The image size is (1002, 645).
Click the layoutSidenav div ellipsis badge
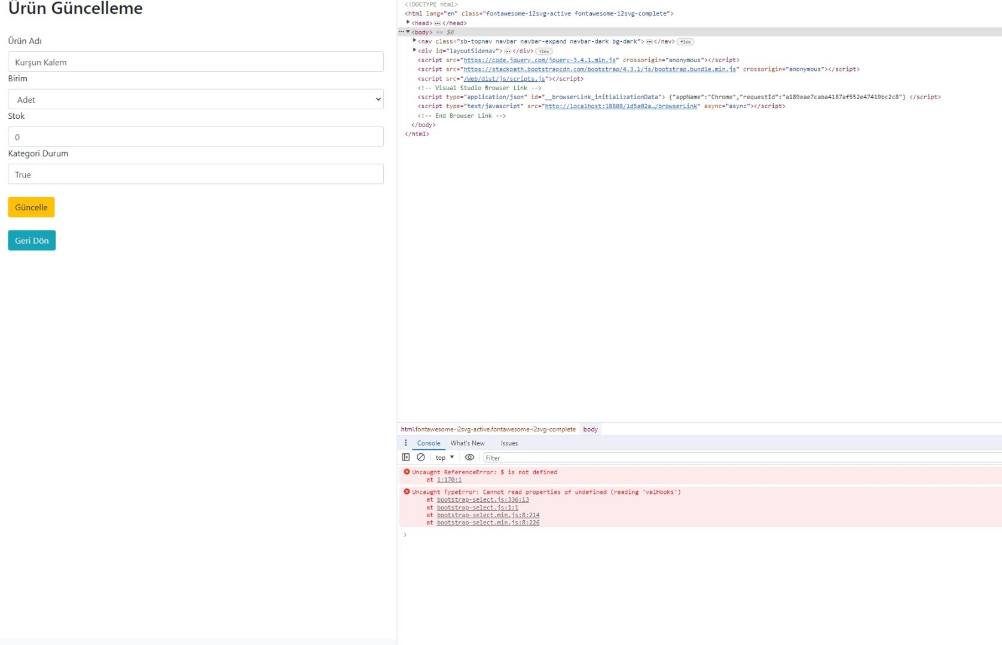tap(508, 51)
